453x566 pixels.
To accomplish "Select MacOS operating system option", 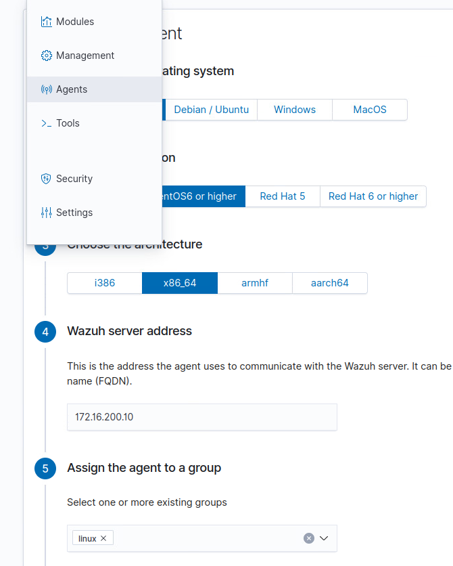I will pyautogui.click(x=370, y=110).
